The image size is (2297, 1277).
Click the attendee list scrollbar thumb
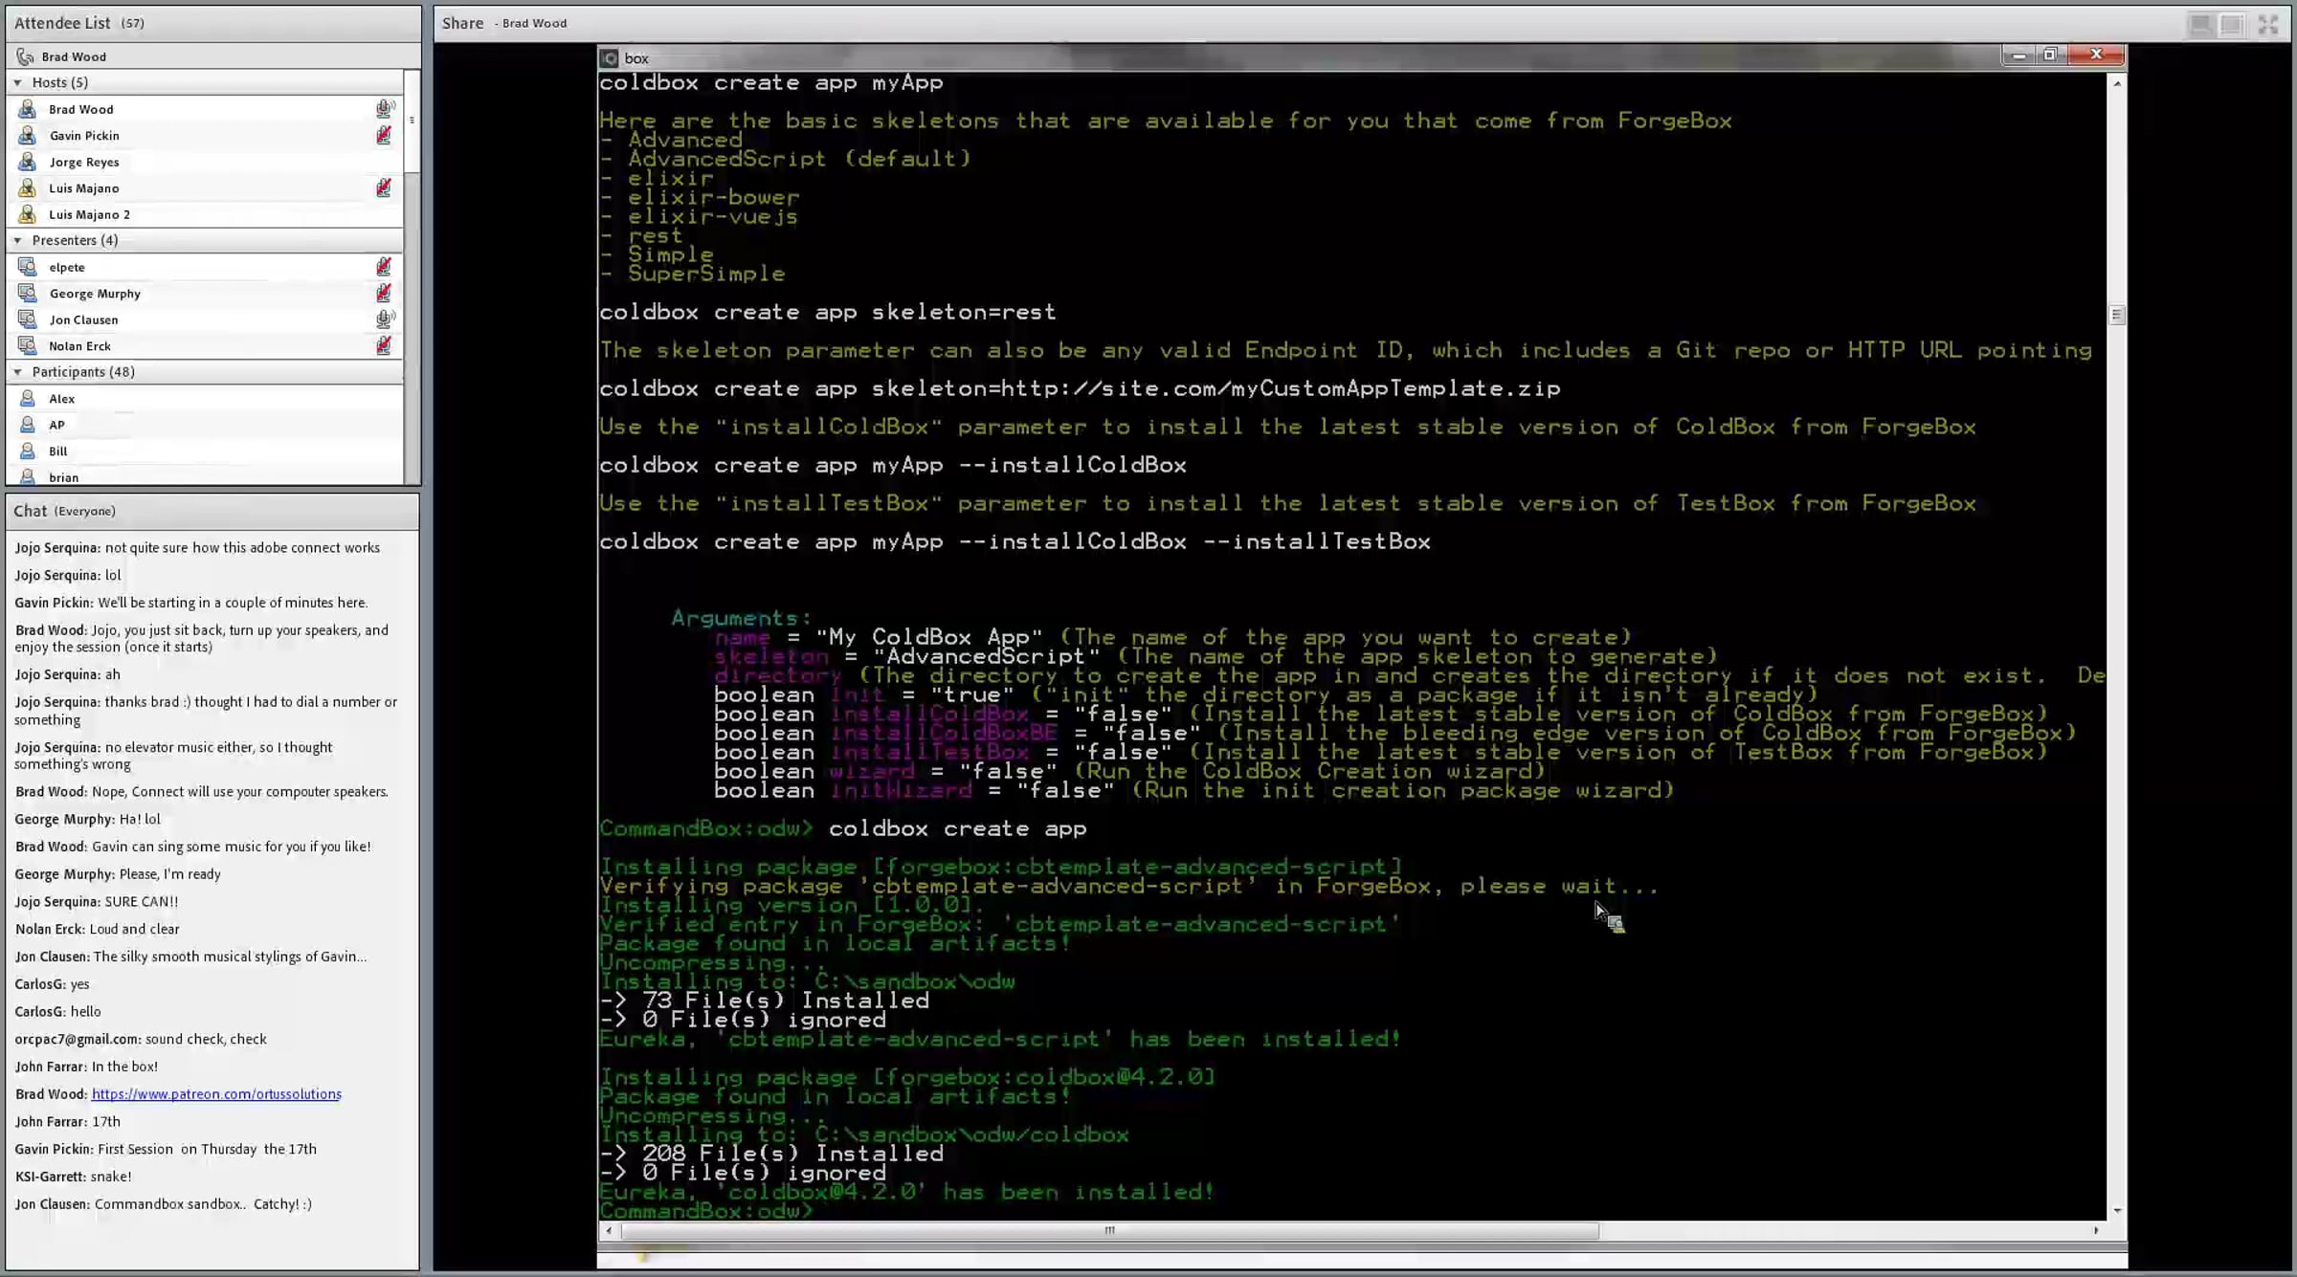(x=413, y=121)
